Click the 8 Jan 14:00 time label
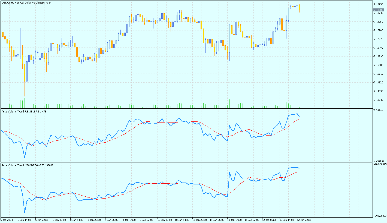This screenshot has width=387, height=223. 77,220
